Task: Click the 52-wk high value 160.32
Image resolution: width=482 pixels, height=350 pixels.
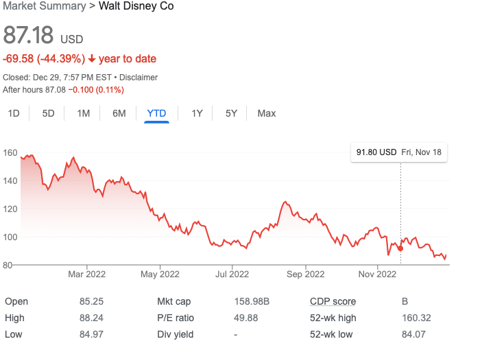Action: tap(417, 318)
